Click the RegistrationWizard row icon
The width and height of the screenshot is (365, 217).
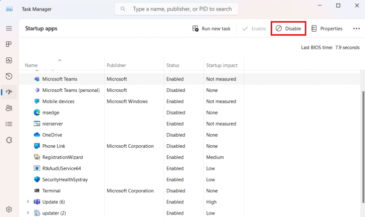click(37, 157)
